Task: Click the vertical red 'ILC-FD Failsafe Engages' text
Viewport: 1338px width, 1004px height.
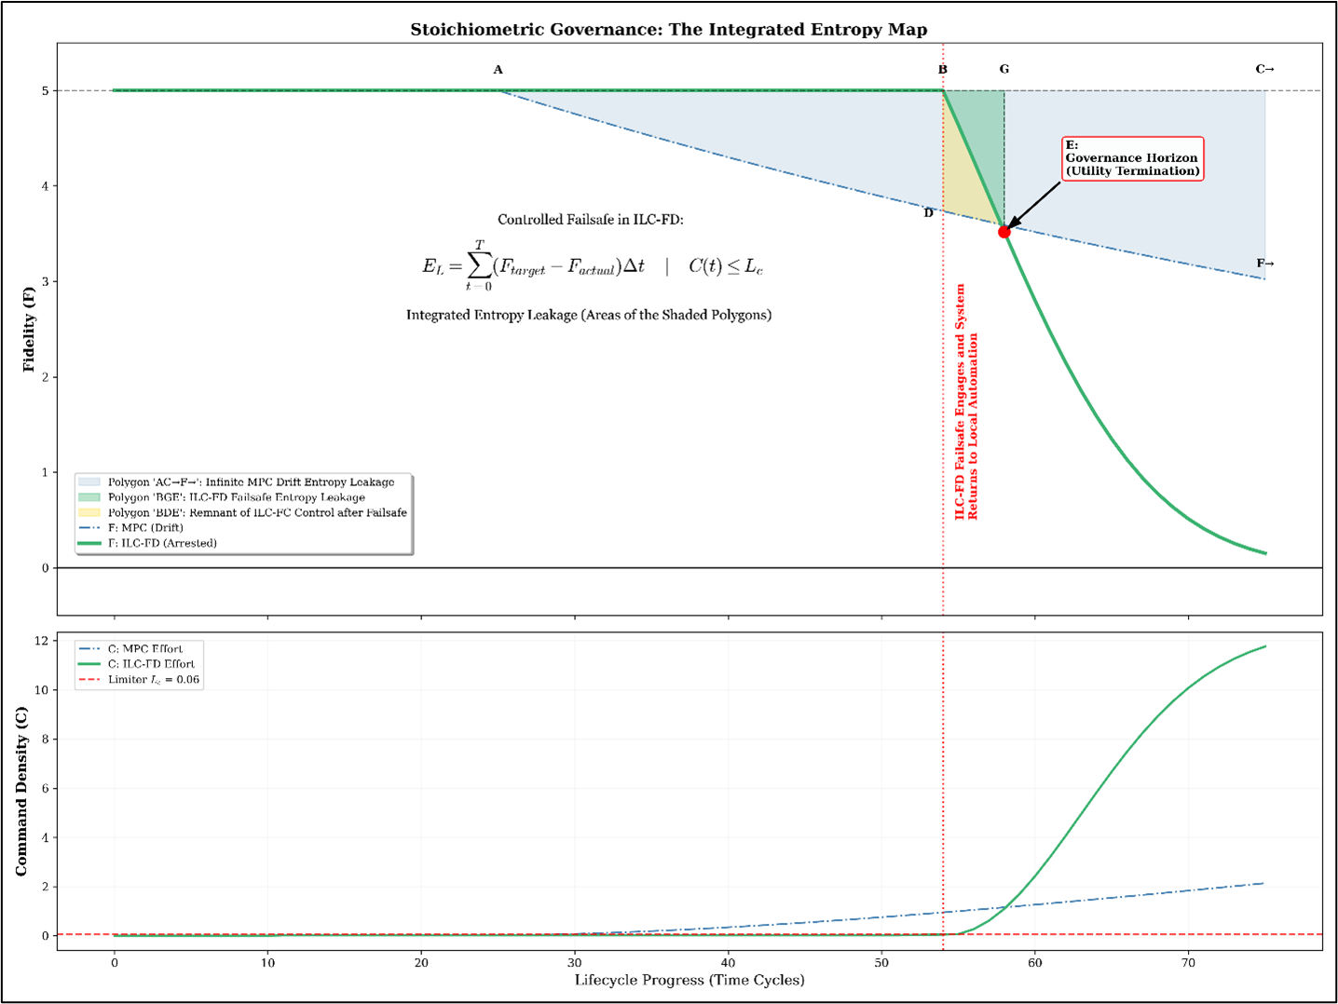Action: 966,401
